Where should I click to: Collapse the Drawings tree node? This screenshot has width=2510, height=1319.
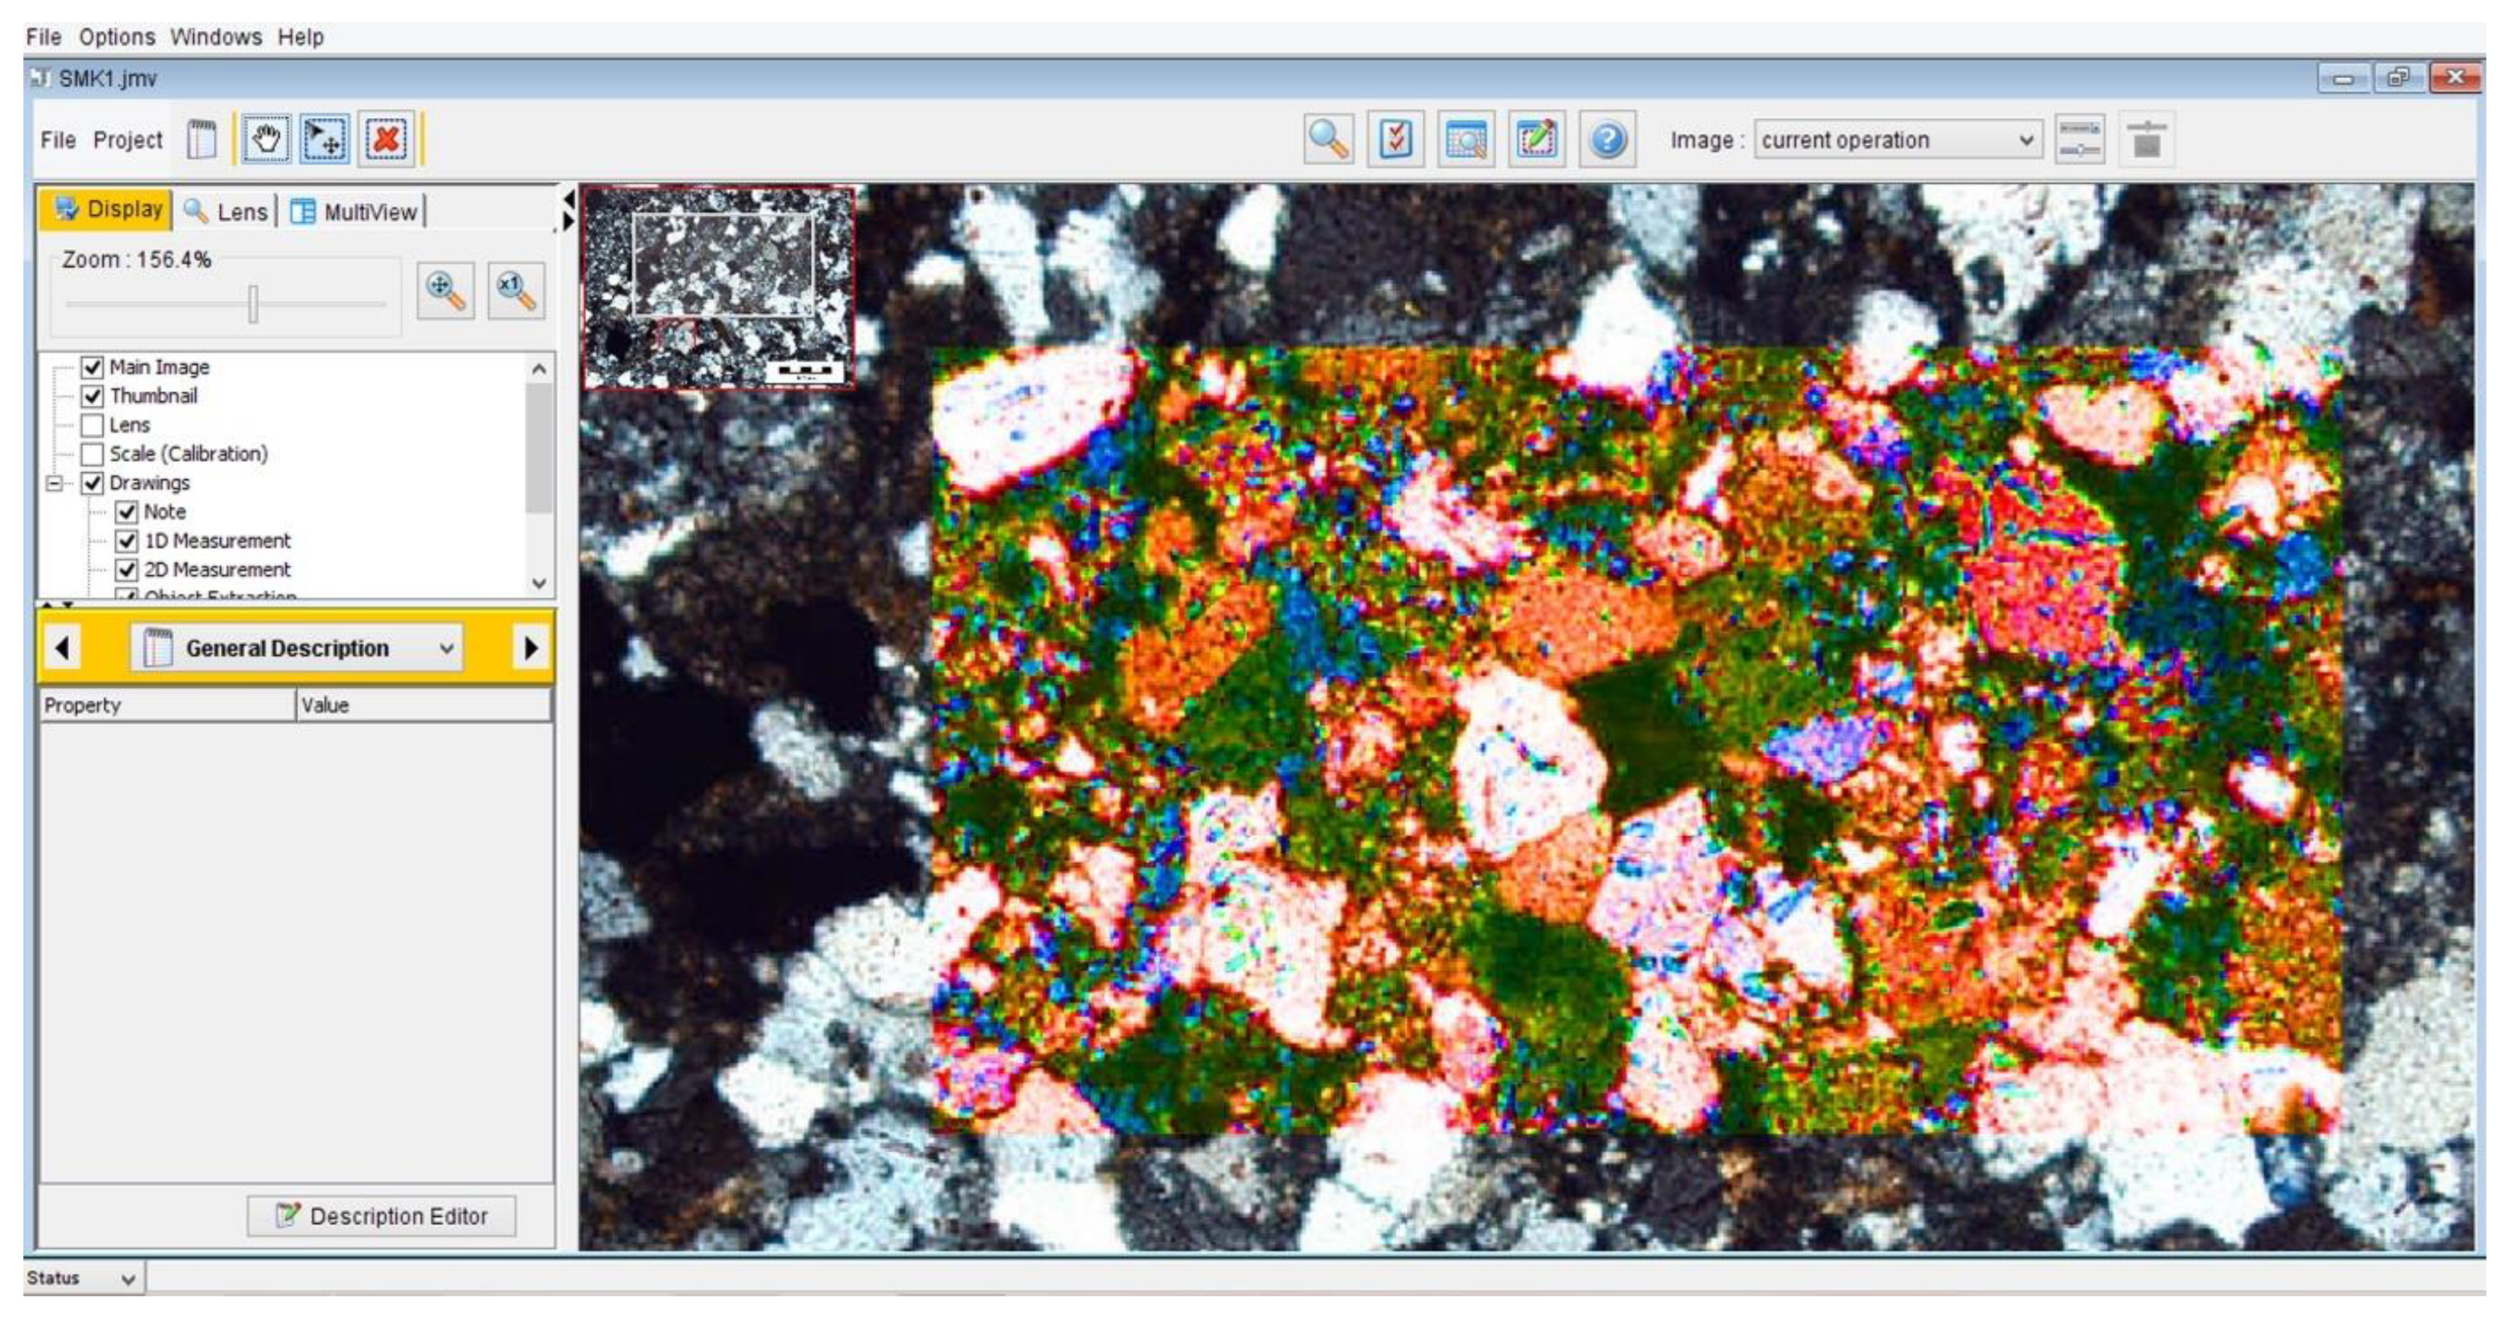click(56, 483)
